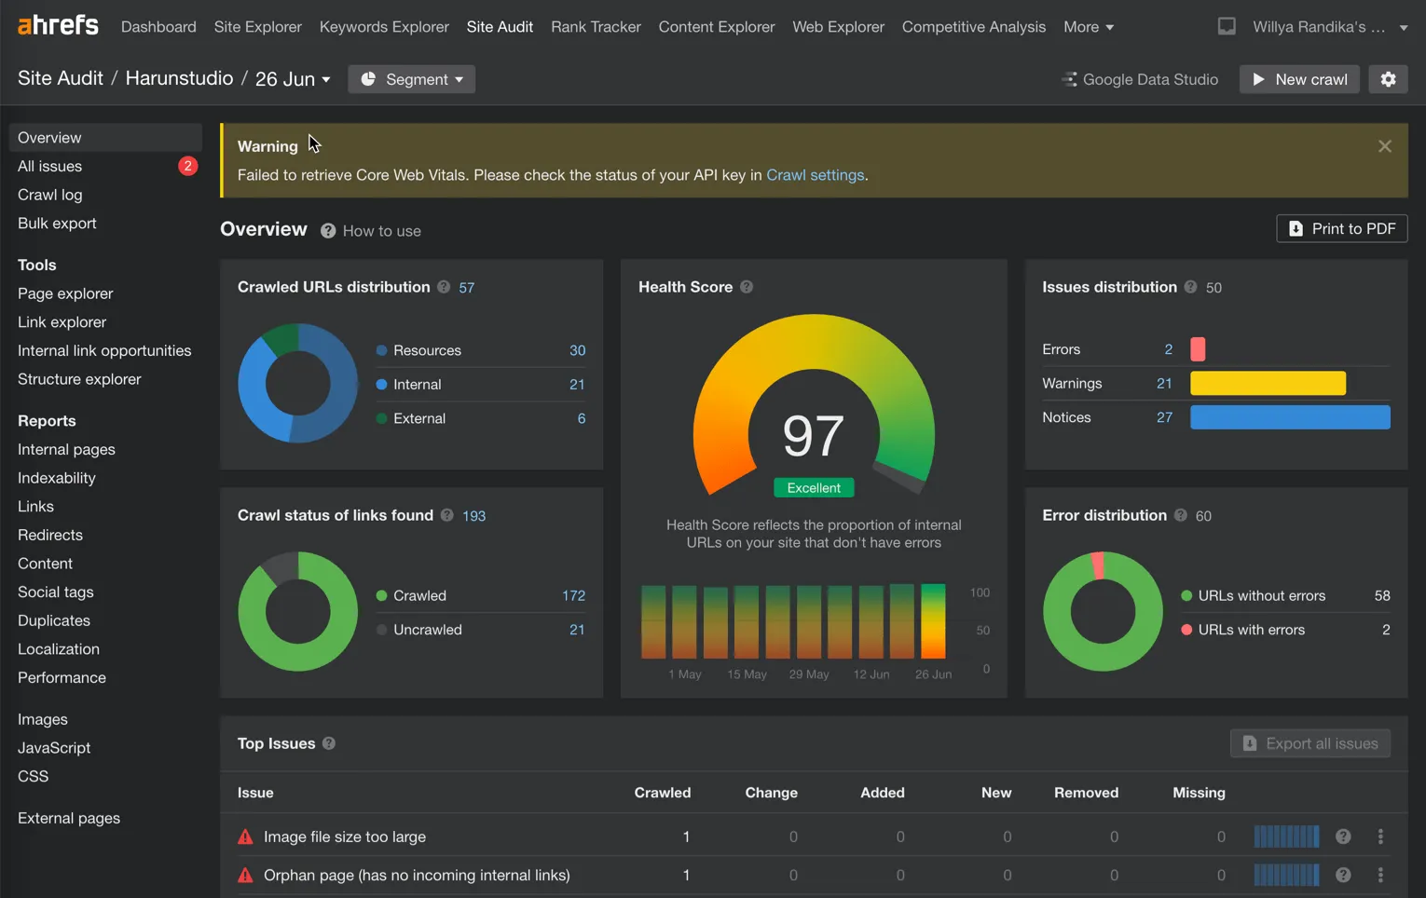Start a New crawl
This screenshot has height=898, width=1426.
pos(1299,79)
